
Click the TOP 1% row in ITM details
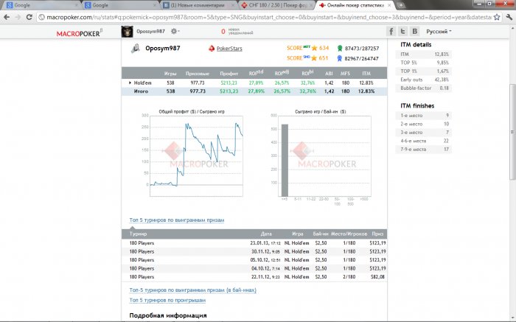point(424,71)
